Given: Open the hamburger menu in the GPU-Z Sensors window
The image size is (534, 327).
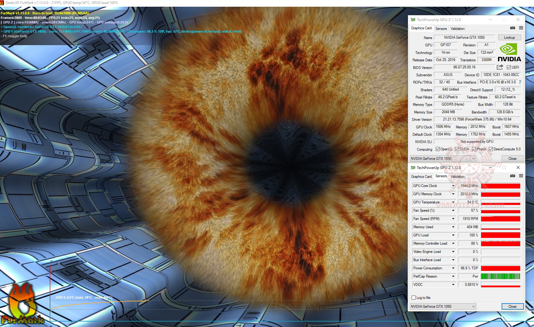Looking at the screenshot, I should tap(521, 176).
